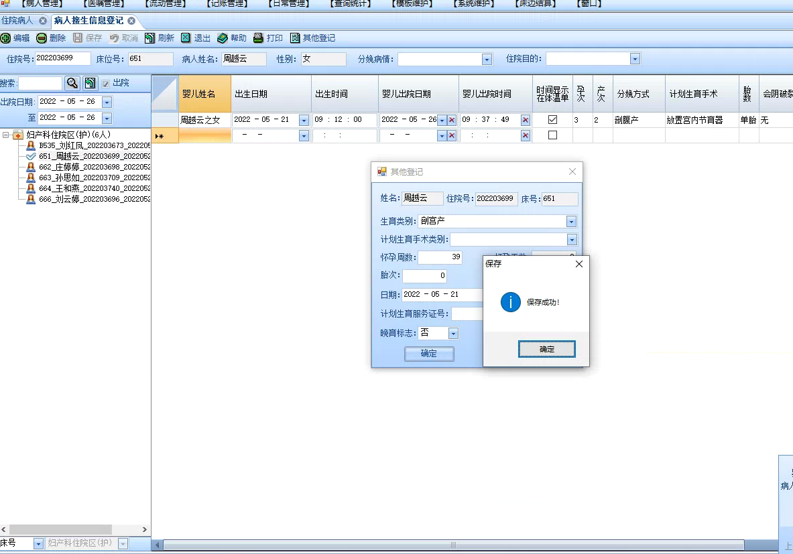Viewport: 793px width, 554px height.
Task: Click the 剖腹产 delivery method cell
Action: point(639,121)
